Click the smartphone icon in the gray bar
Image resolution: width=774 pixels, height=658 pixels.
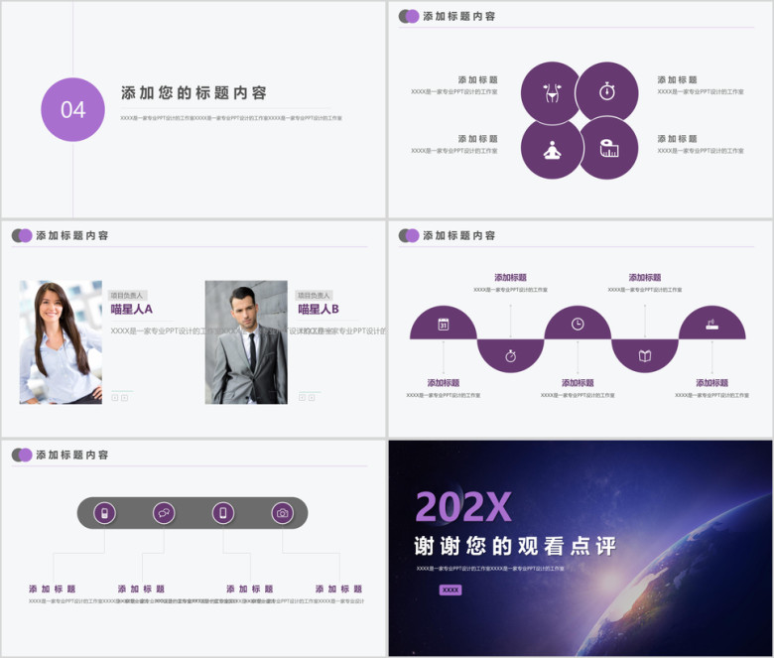(x=223, y=513)
